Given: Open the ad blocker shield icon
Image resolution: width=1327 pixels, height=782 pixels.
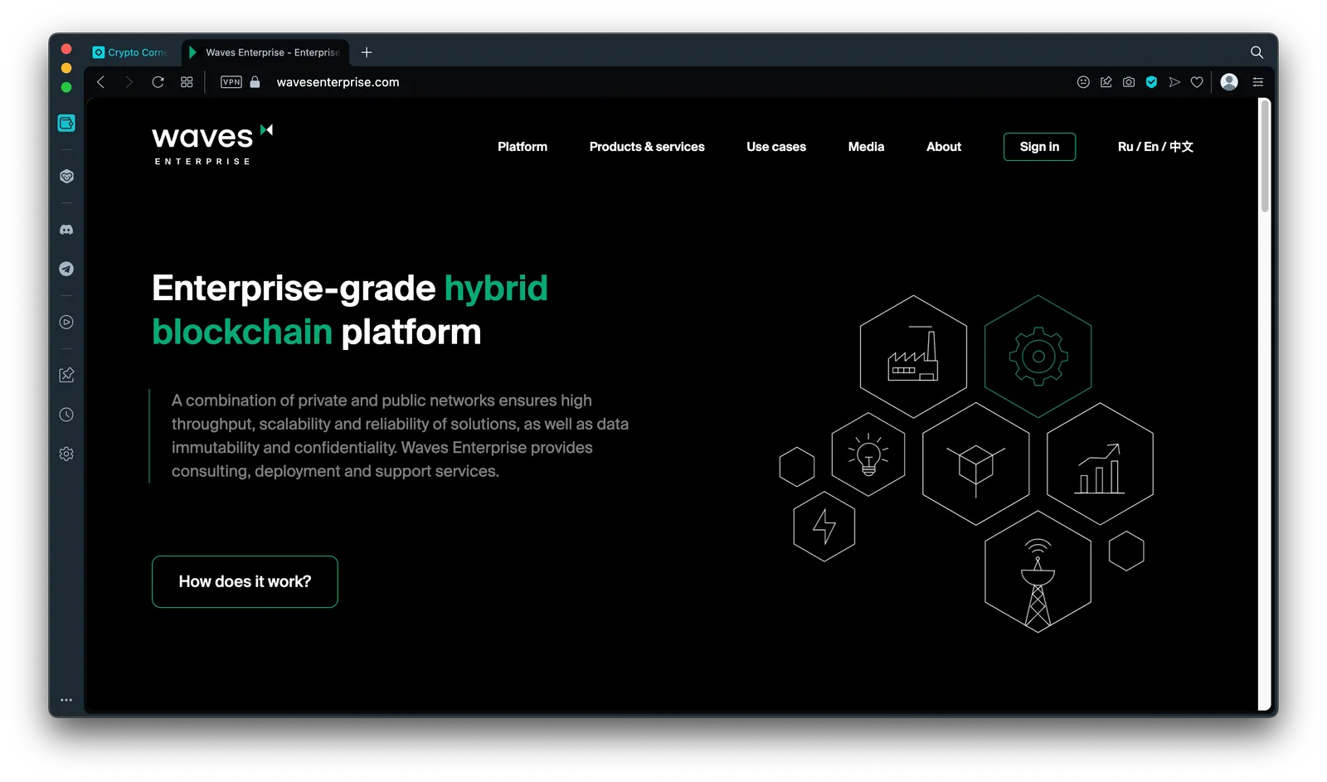Looking at the screenshot, I should click(x=1151, y=82).
